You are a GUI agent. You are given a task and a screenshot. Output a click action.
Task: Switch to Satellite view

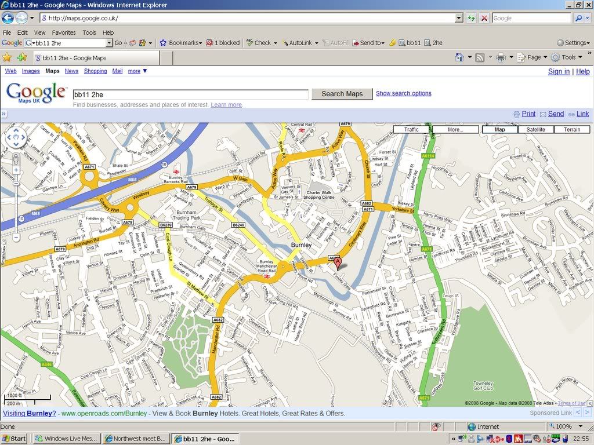(535, 129)
